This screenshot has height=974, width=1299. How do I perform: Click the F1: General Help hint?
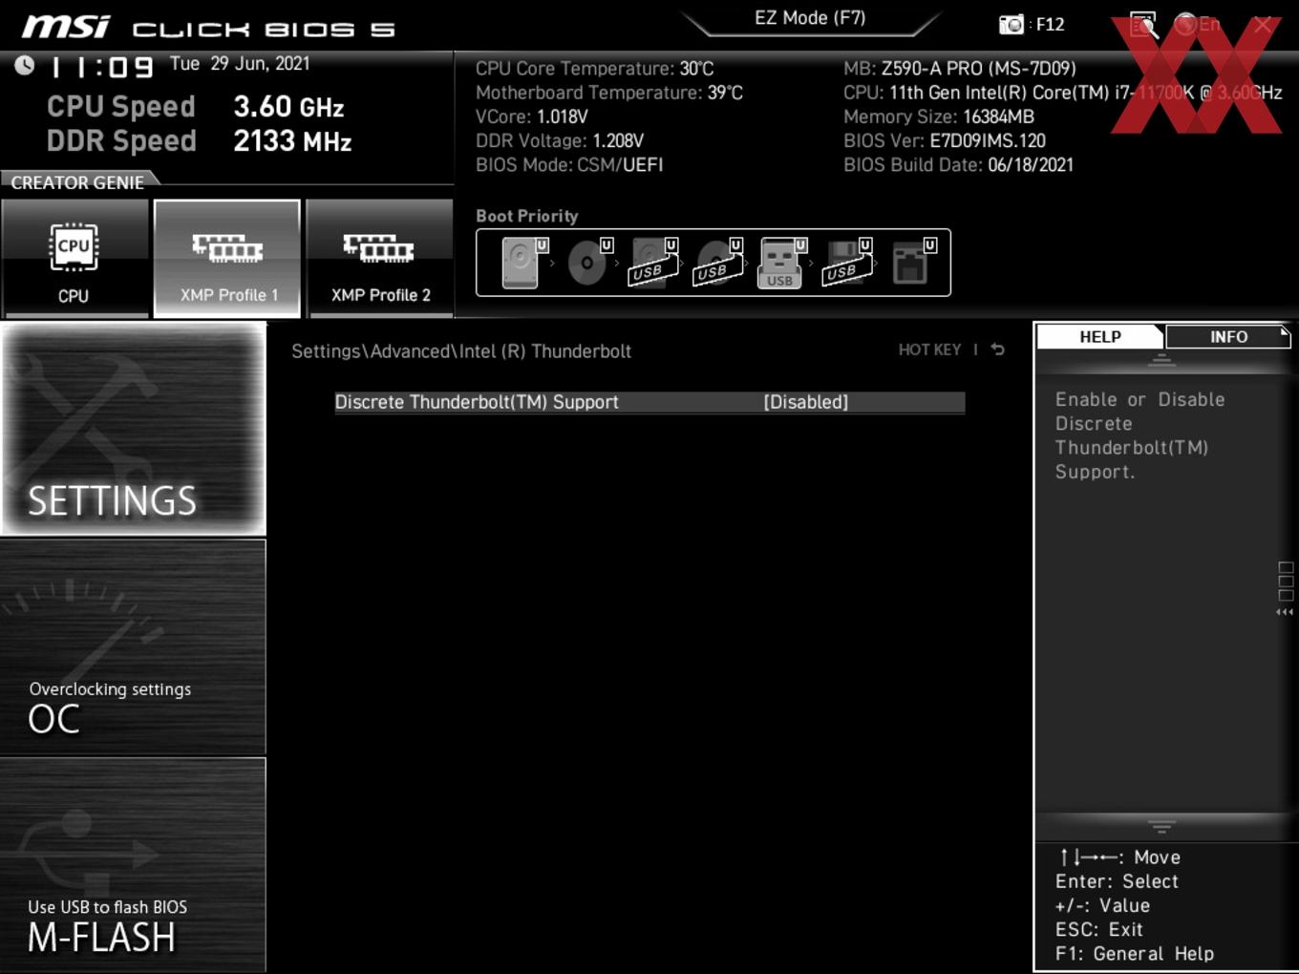click(1135, 953)
